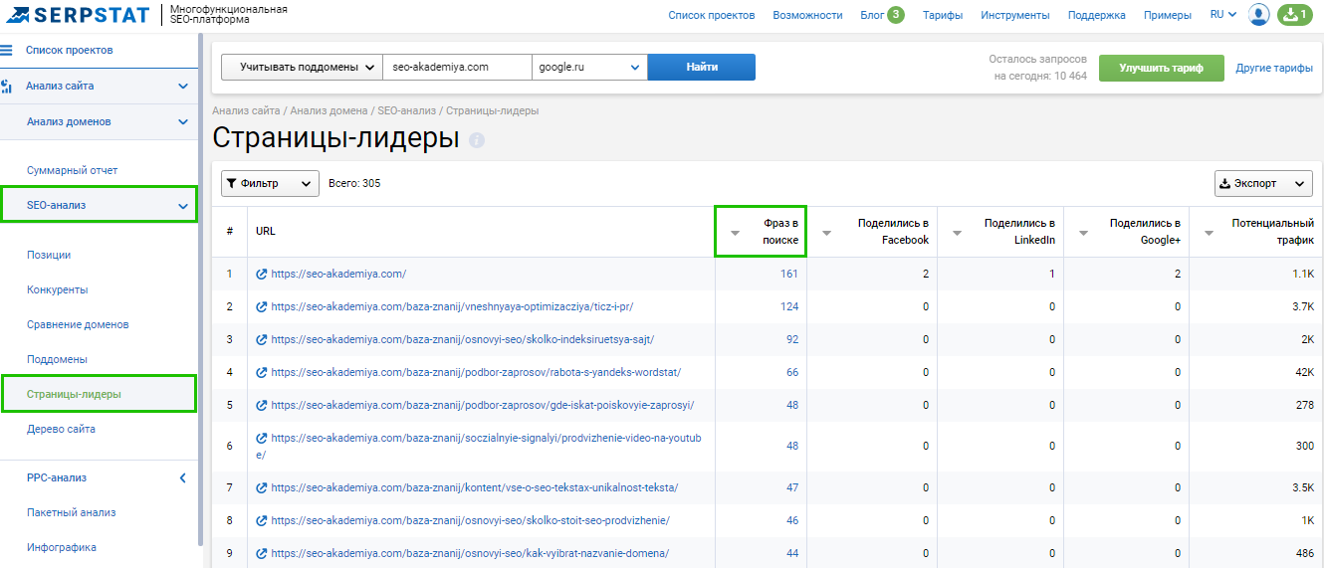This screenshot has width=1324, height=568.
Task: Open Конкуренты in sidebar
Action: click(x=58, y=289)
